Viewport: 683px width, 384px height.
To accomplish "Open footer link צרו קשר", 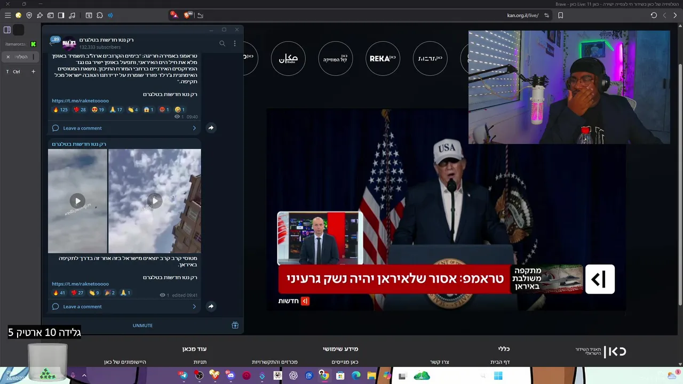I will click(x=439, y=362).
